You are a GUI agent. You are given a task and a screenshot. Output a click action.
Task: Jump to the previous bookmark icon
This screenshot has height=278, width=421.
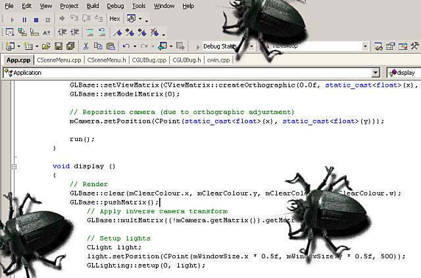pos(142,33)
